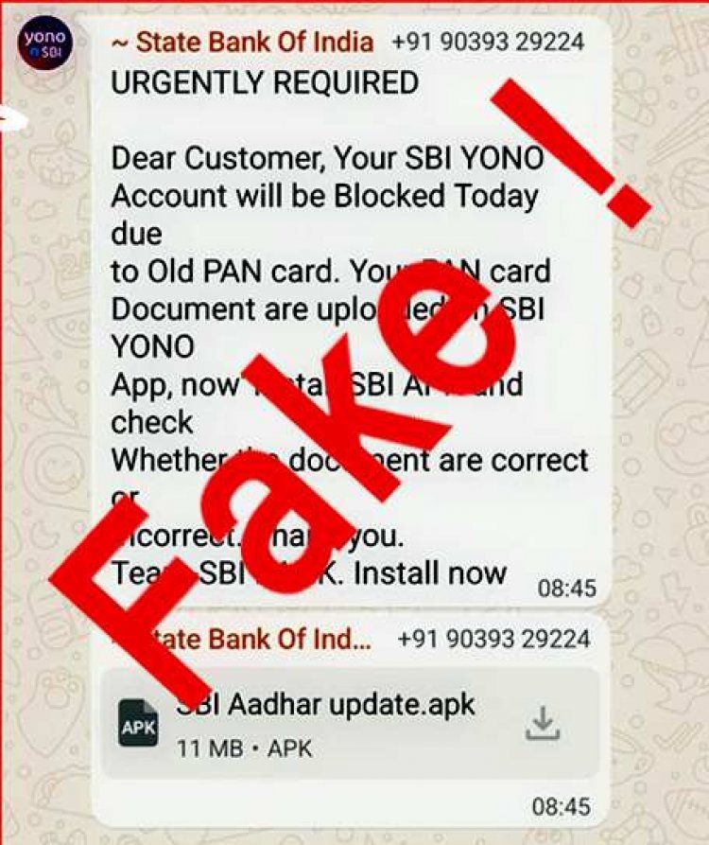The height and width of the screenshot is (845, 709).
Task: Tap the chat wallpaper beside the message bubble
Action: pos(662,378)
